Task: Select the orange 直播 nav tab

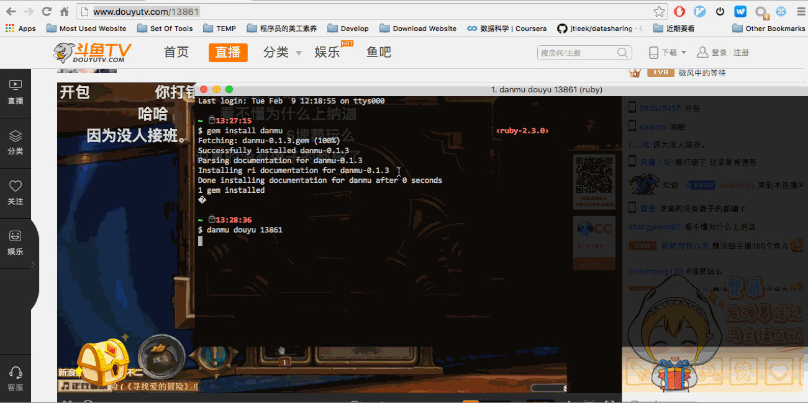Action: coord(228,52)
